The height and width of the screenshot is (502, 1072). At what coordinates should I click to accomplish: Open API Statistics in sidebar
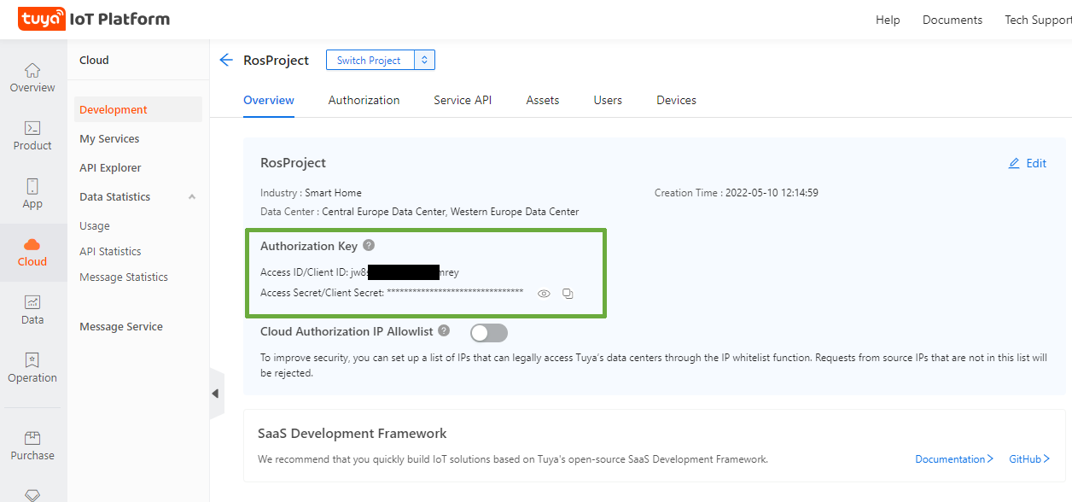click(110, 252)
